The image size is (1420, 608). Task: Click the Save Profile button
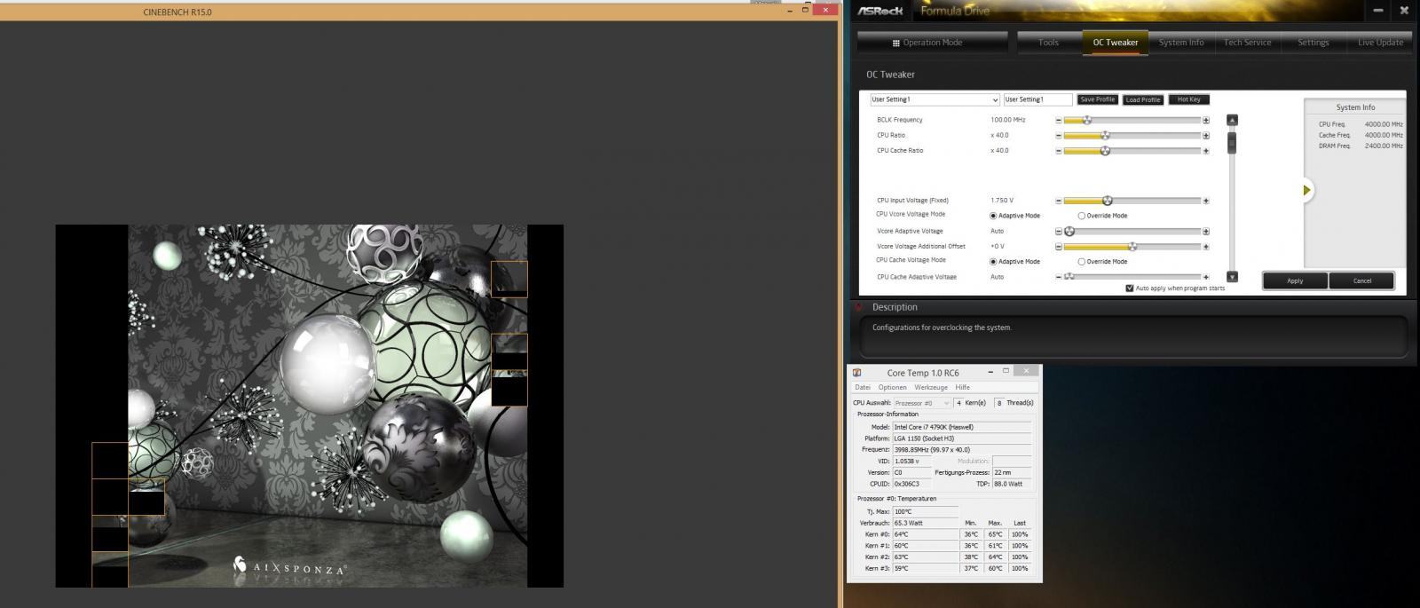pos(1098,99)
